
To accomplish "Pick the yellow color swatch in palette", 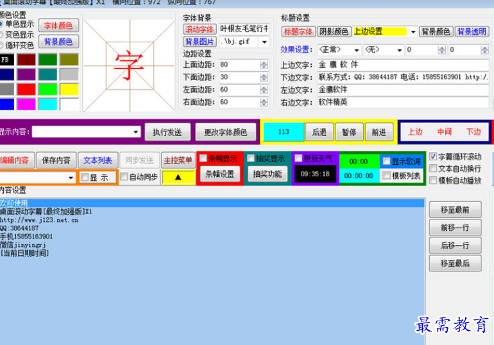I will (x=69, y=89).
